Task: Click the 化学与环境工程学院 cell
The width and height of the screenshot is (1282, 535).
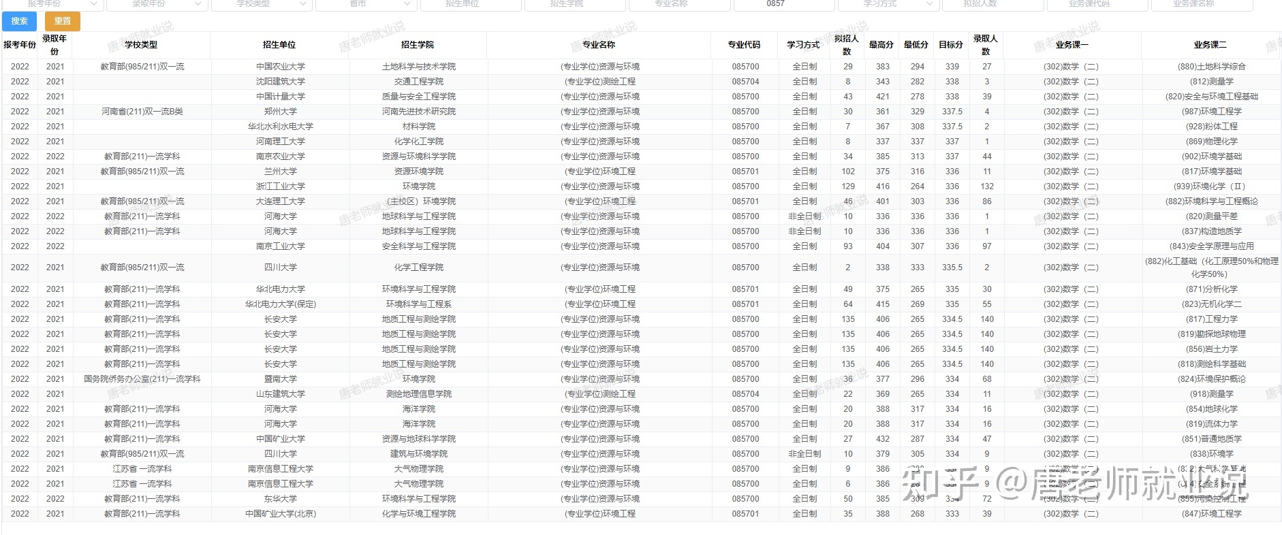Action: click(x=418, y=514)
